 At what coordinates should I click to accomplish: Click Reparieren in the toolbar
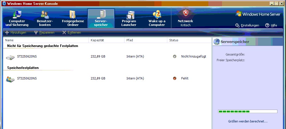[x=44, y=32]
